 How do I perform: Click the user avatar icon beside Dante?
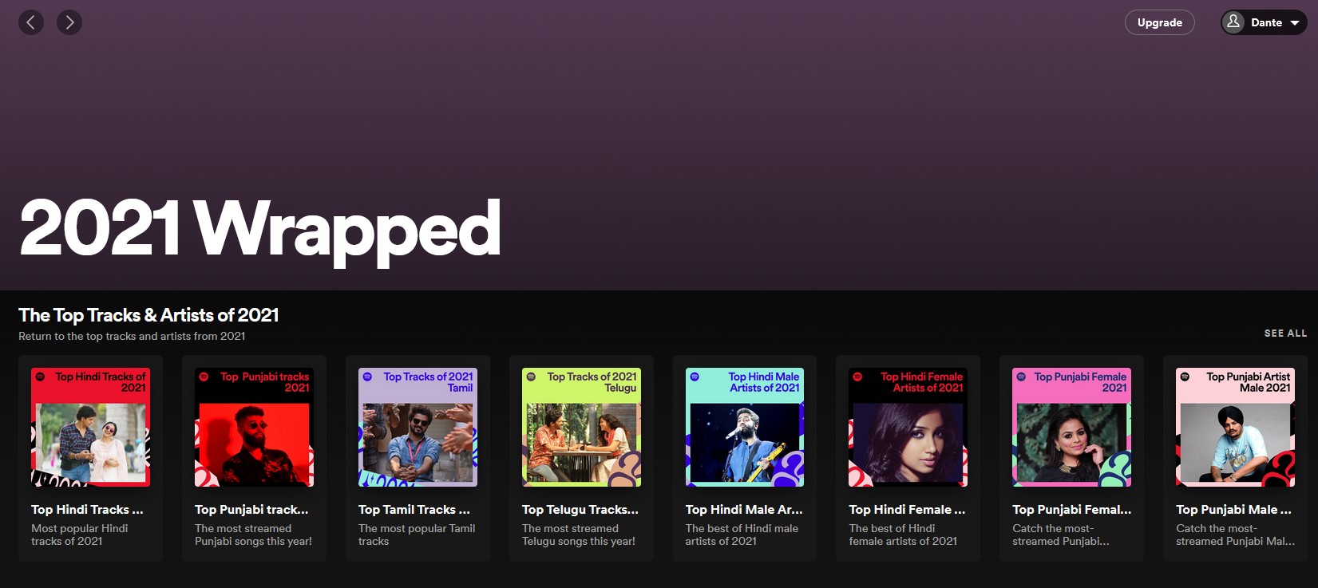click(1233, 22)
